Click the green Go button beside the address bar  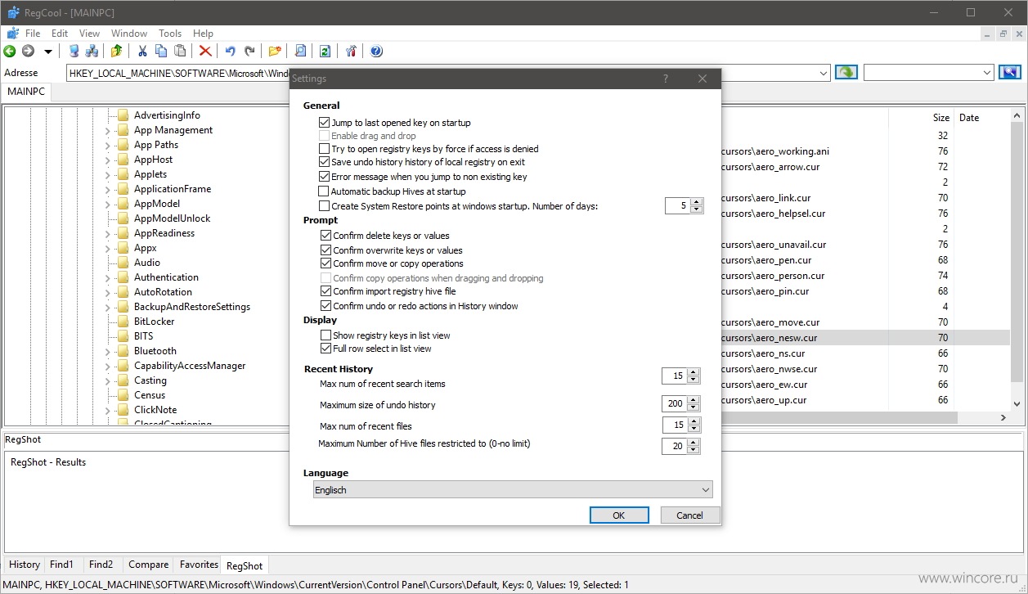[x=846, y=73]
